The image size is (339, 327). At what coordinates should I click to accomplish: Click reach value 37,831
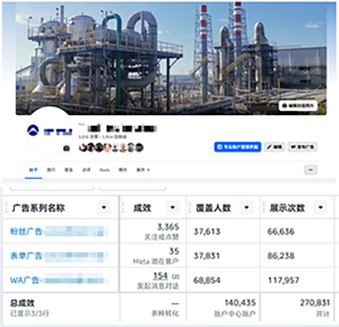(x=207, y=256)
